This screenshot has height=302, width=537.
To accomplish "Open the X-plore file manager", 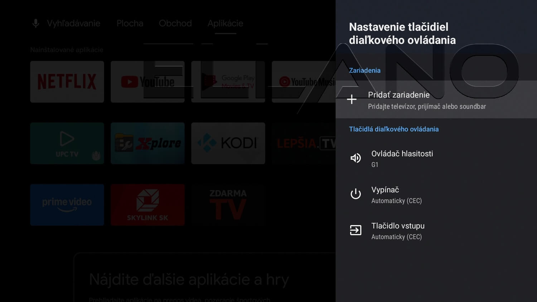I will pos(147,143).
